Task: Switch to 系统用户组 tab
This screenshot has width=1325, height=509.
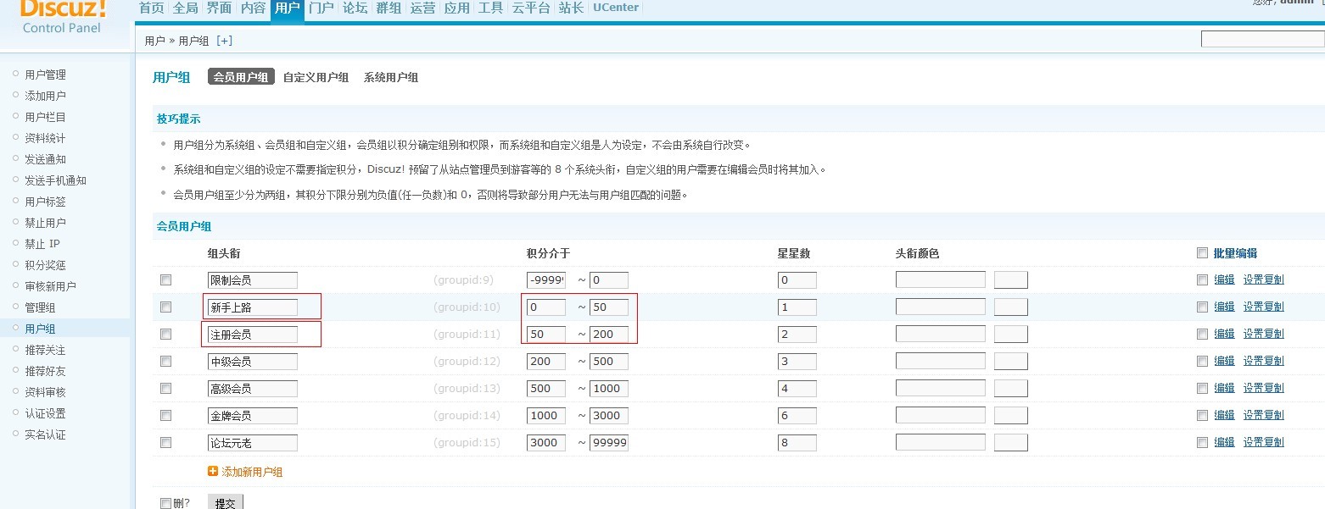Action: (x=391, y=77)
